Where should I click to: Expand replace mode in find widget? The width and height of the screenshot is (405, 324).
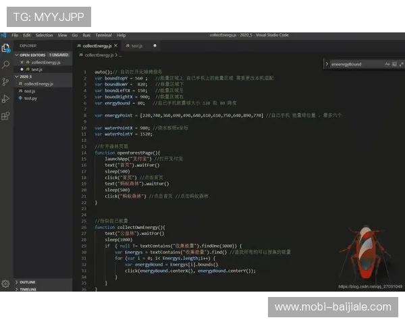click(326, 64)
